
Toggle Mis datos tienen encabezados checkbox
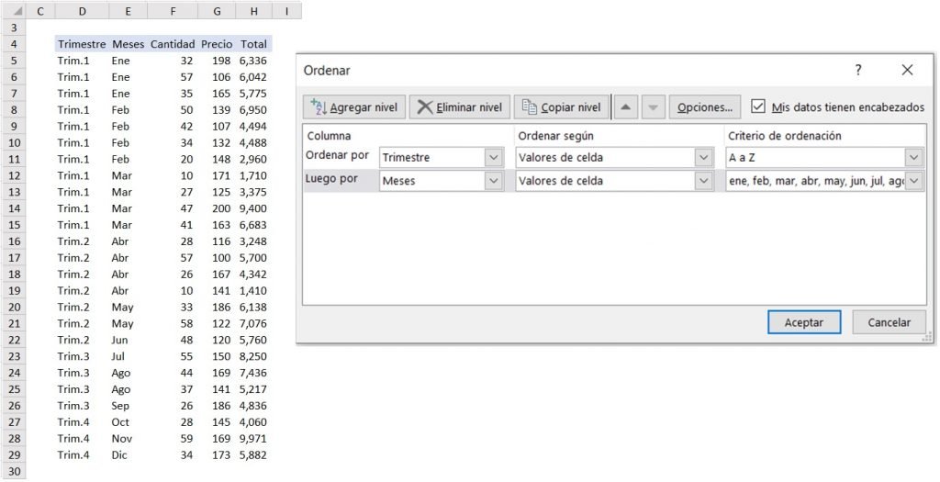point(758,106)
